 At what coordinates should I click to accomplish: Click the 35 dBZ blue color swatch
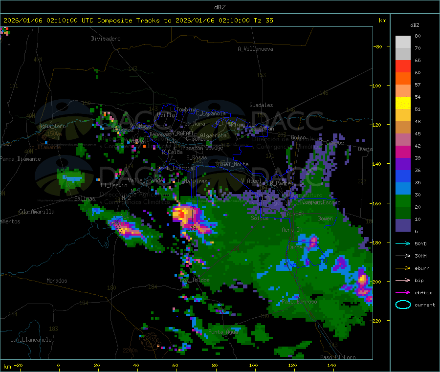[403, 176]
